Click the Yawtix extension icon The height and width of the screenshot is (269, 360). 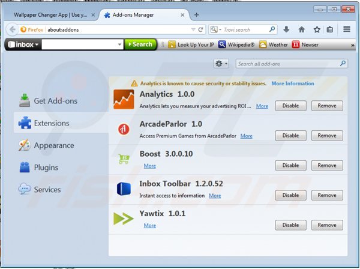124,219
